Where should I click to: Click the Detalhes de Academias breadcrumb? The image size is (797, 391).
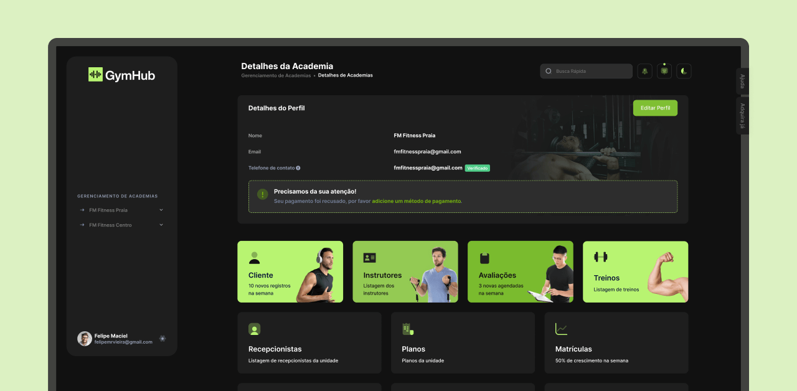(346, 75)
